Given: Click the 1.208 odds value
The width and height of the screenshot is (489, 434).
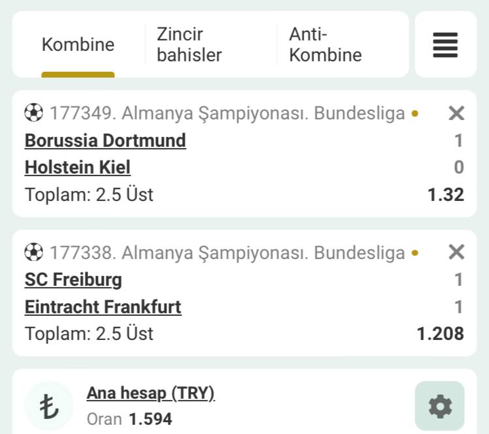Looking at the screenshot, I should (440, 333).
